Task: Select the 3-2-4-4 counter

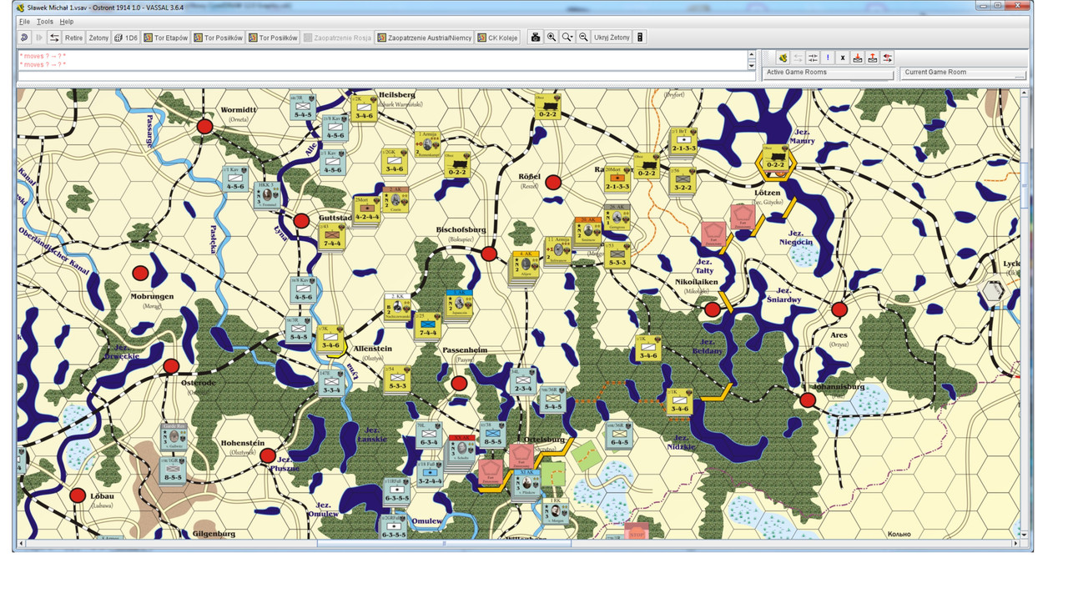Action: [x=429, y=472]
